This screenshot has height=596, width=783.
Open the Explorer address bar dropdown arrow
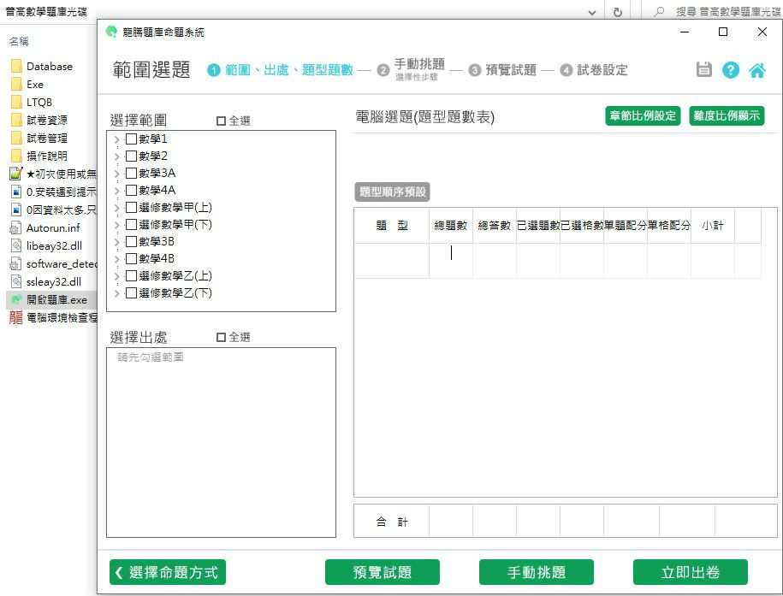592,13
